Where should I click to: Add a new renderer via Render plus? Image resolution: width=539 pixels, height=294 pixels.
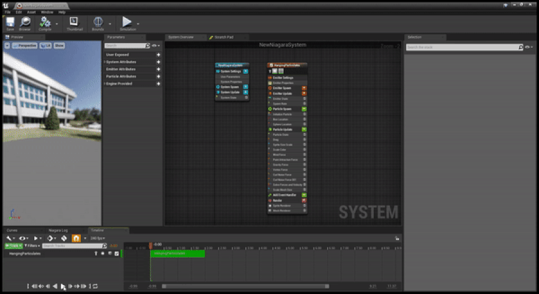(x=304, y=200)
